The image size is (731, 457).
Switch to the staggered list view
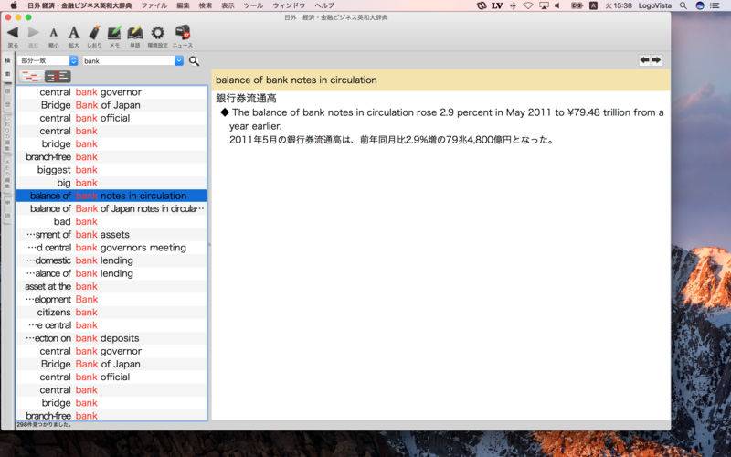31,77
